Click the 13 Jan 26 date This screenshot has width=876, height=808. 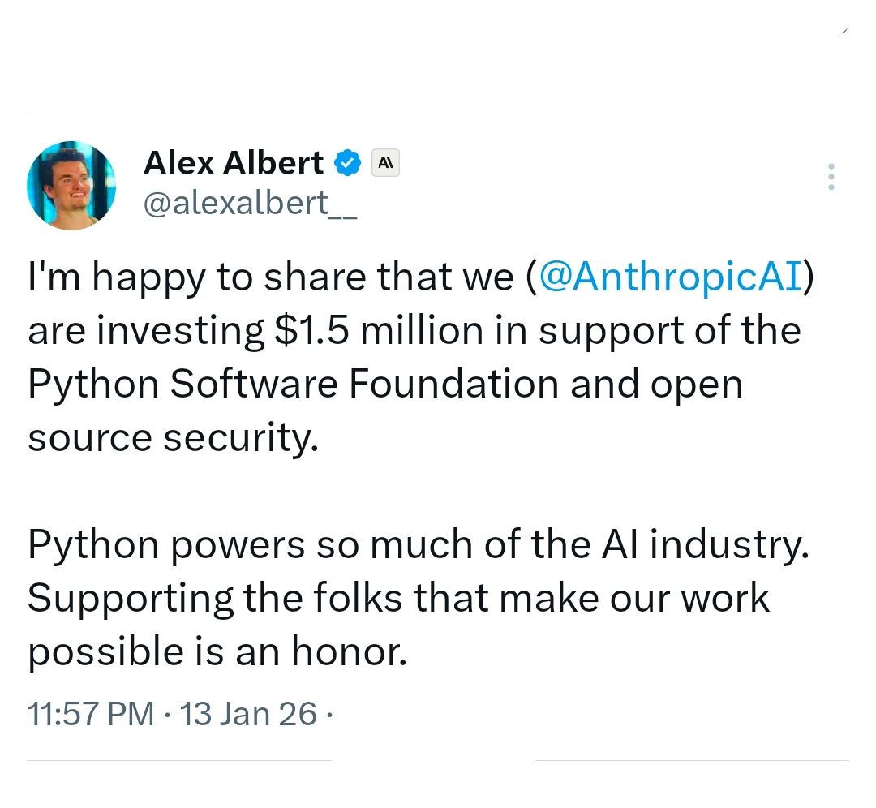(x=247, y=714)
